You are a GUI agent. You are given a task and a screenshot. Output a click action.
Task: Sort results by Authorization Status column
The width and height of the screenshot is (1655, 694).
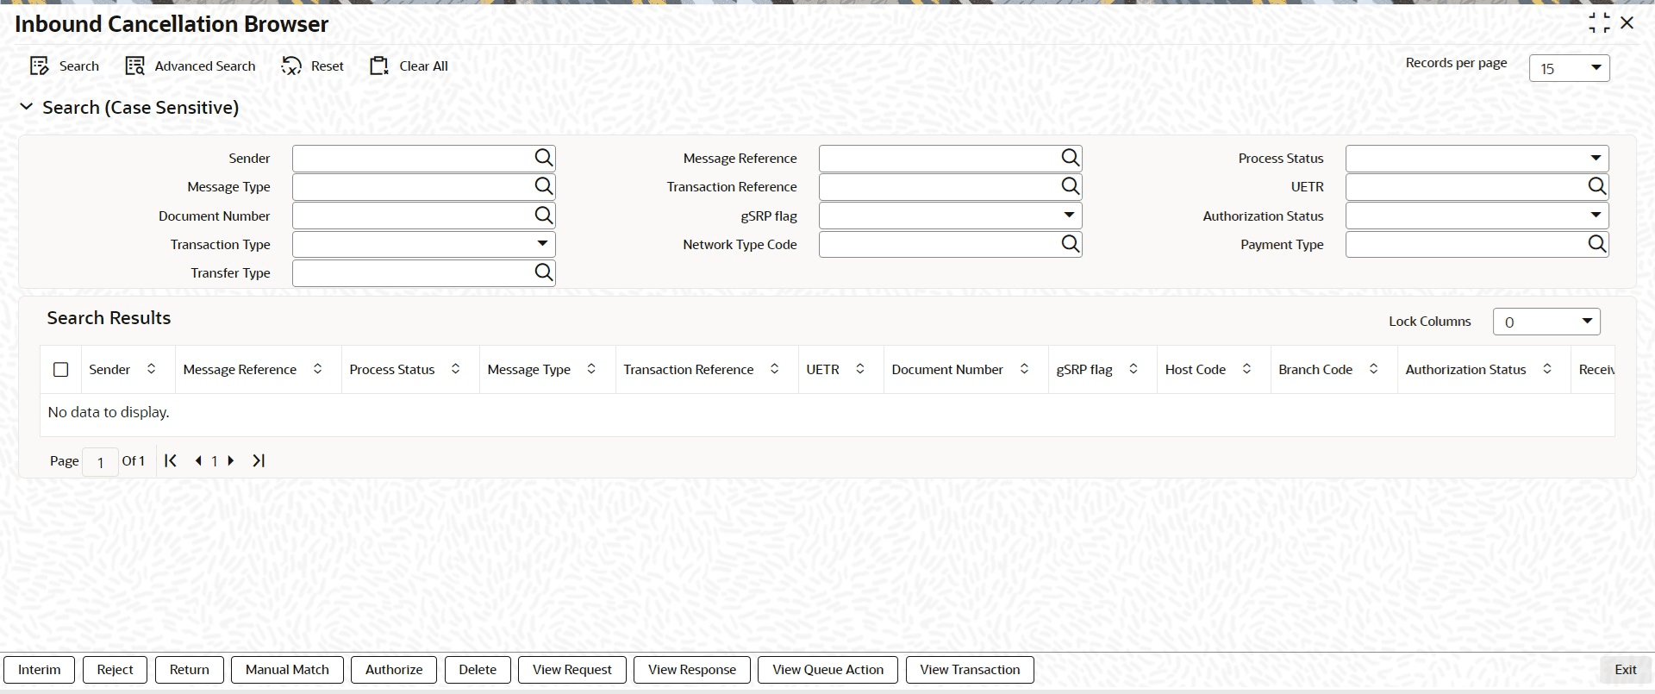pos(1547,369)
